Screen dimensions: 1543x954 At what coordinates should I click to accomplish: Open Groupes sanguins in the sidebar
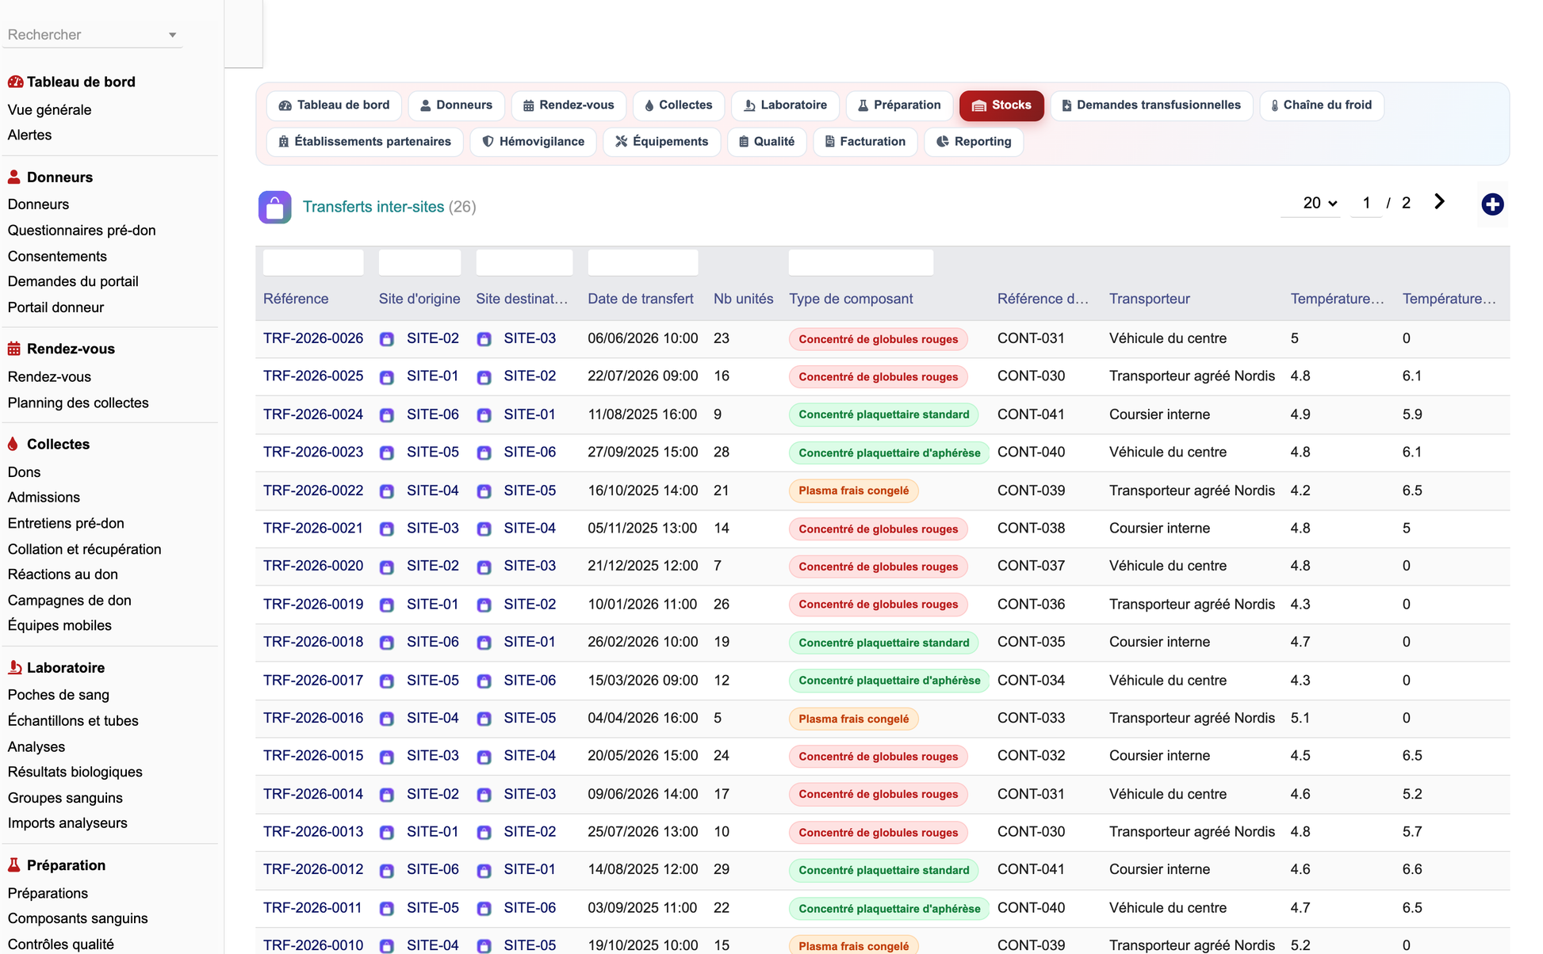[65, 798]
